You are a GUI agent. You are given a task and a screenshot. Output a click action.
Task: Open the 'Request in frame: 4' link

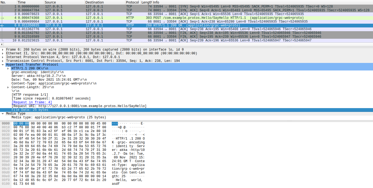click(32, 102)
